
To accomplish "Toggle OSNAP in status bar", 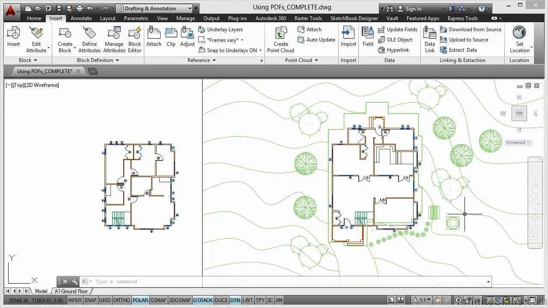I will (158, 300).
